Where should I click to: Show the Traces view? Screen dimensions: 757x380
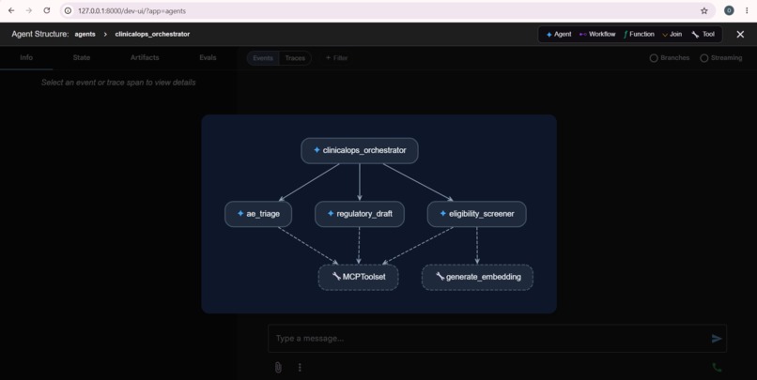pos(295,58)
